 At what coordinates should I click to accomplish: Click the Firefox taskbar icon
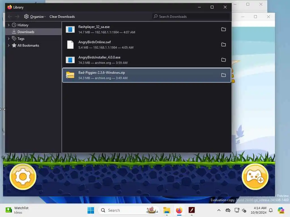click(x=179, y=210)
